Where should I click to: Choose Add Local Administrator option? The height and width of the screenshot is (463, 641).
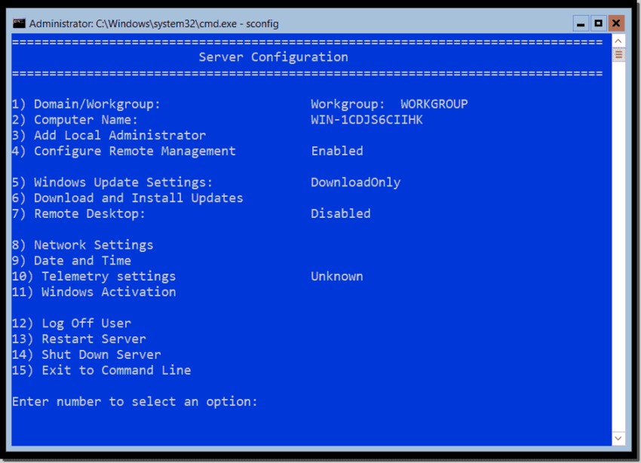coord(108,135)
